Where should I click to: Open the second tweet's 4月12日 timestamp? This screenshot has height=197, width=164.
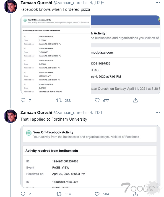click(x=97, y=112)
